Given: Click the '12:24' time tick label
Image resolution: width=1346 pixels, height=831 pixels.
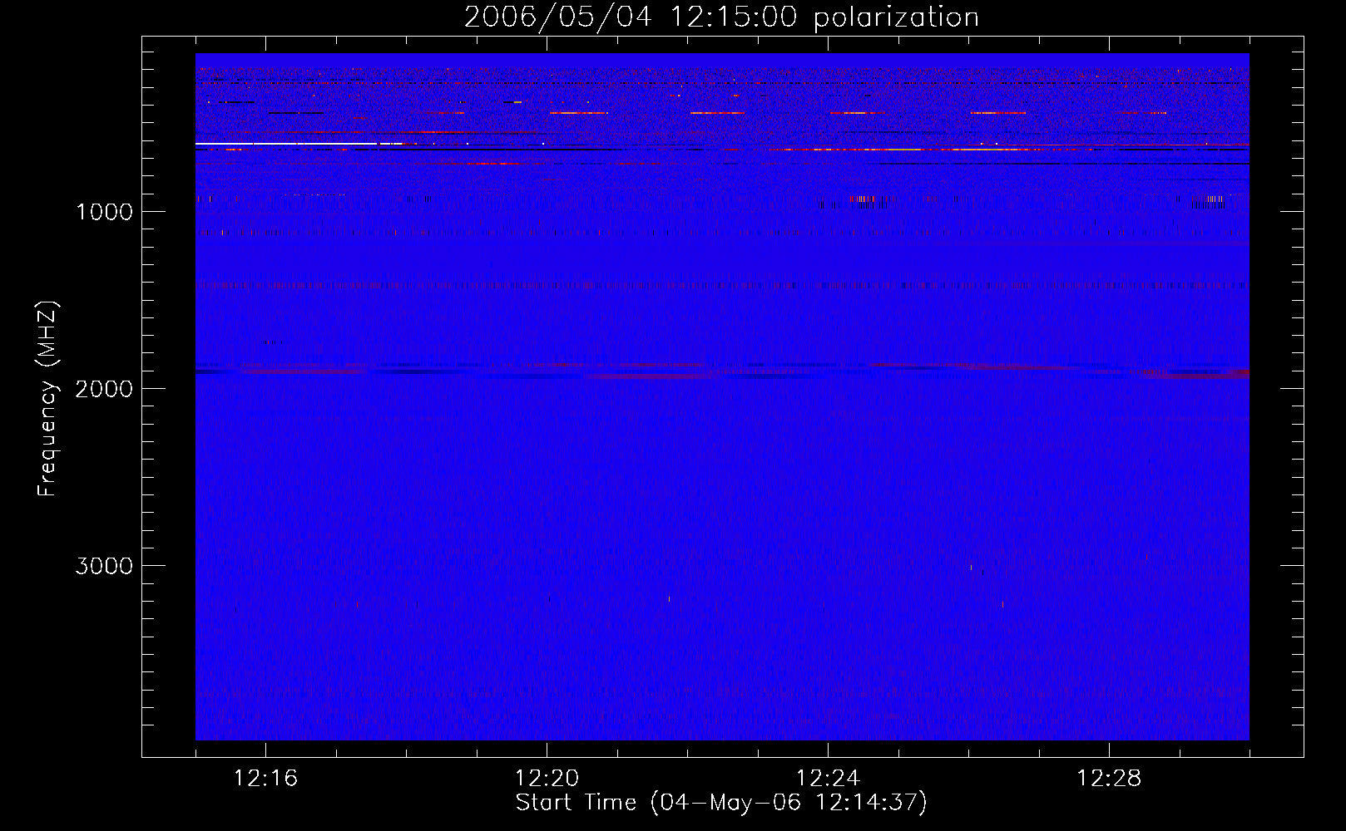Looking at the screenshot, I should point(828,779).
